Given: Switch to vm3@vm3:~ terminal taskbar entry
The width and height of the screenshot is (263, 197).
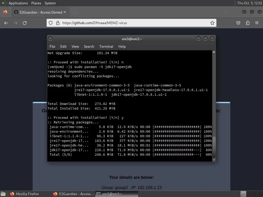Looking at the screenshot, I should (117, 194).
